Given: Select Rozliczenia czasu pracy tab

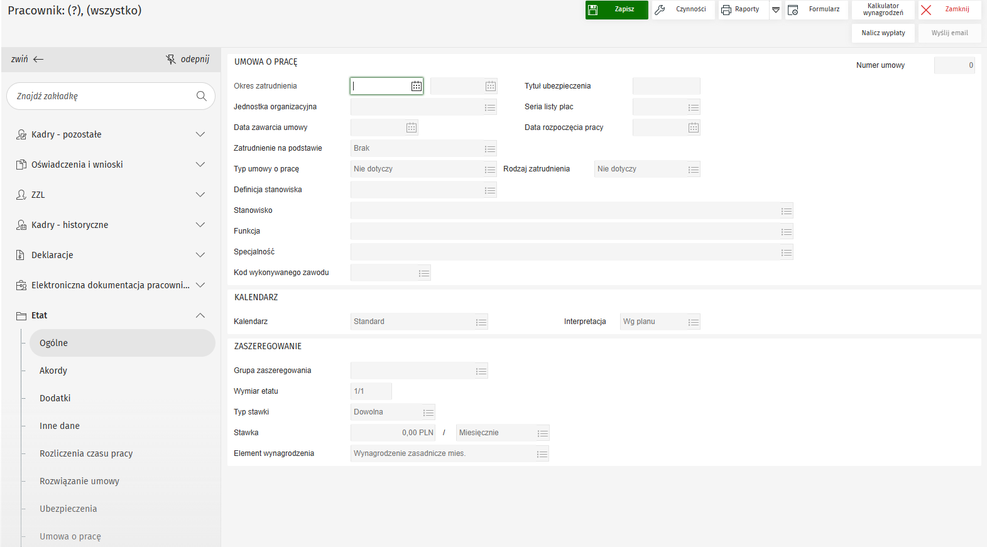Looking at the screenshot, I should pyautogui.click(x=86, y=453).
